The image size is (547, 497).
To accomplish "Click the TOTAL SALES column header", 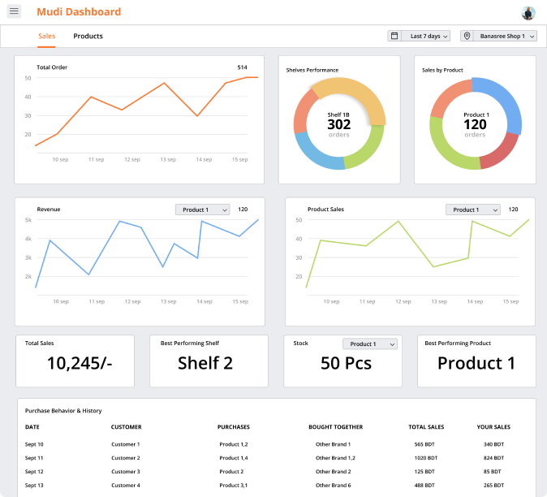I will tap(425, 426).
